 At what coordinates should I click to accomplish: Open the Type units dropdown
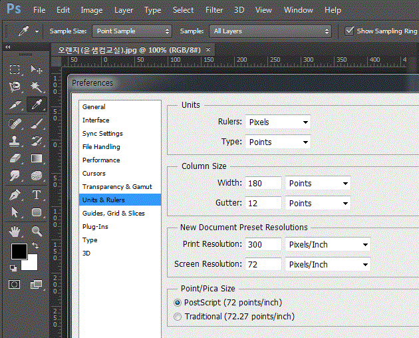[278, 142]
